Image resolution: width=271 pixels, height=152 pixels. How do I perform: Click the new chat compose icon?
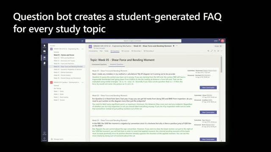pos(82,41)
